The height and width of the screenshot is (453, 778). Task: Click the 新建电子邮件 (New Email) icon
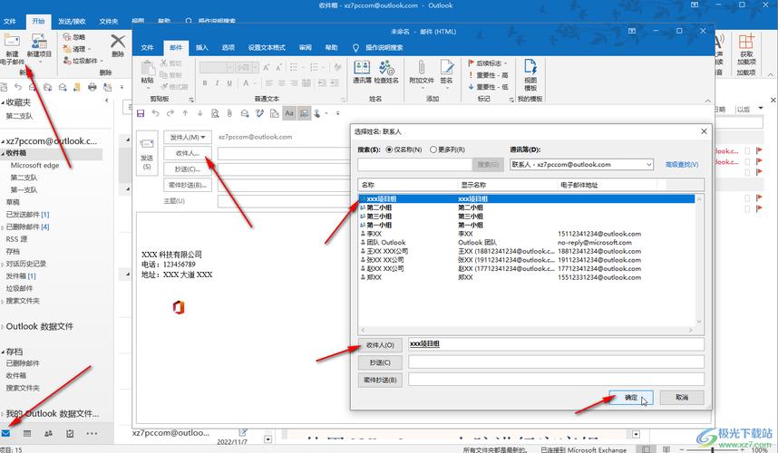[12, 44]
